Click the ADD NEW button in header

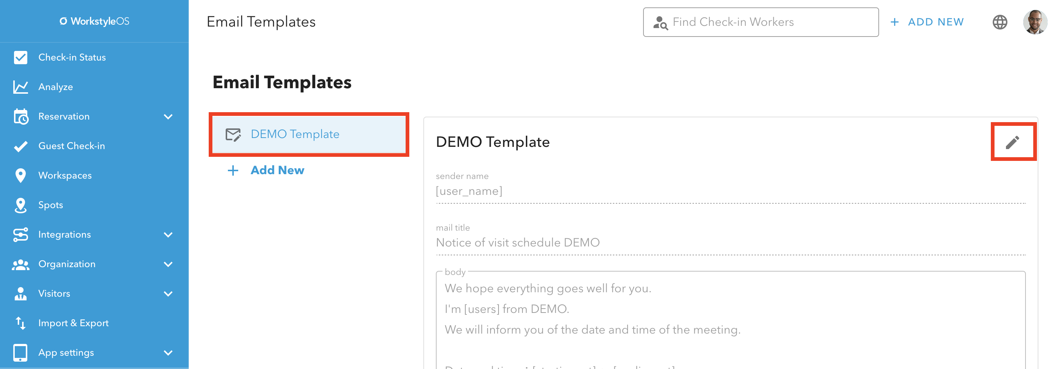coord(927,22)
